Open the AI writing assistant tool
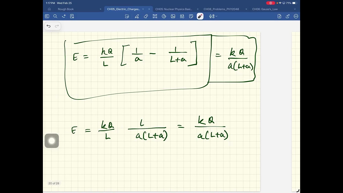This screenshot has height=193, width=343. coord(64,16)
